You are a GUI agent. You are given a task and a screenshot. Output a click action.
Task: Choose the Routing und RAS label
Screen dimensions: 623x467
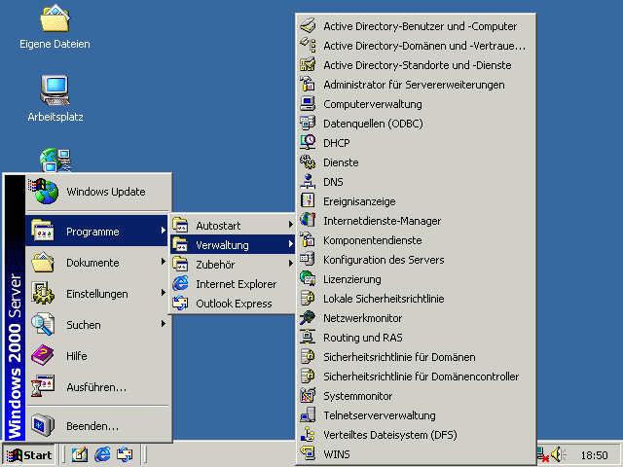tap(363, 338)
